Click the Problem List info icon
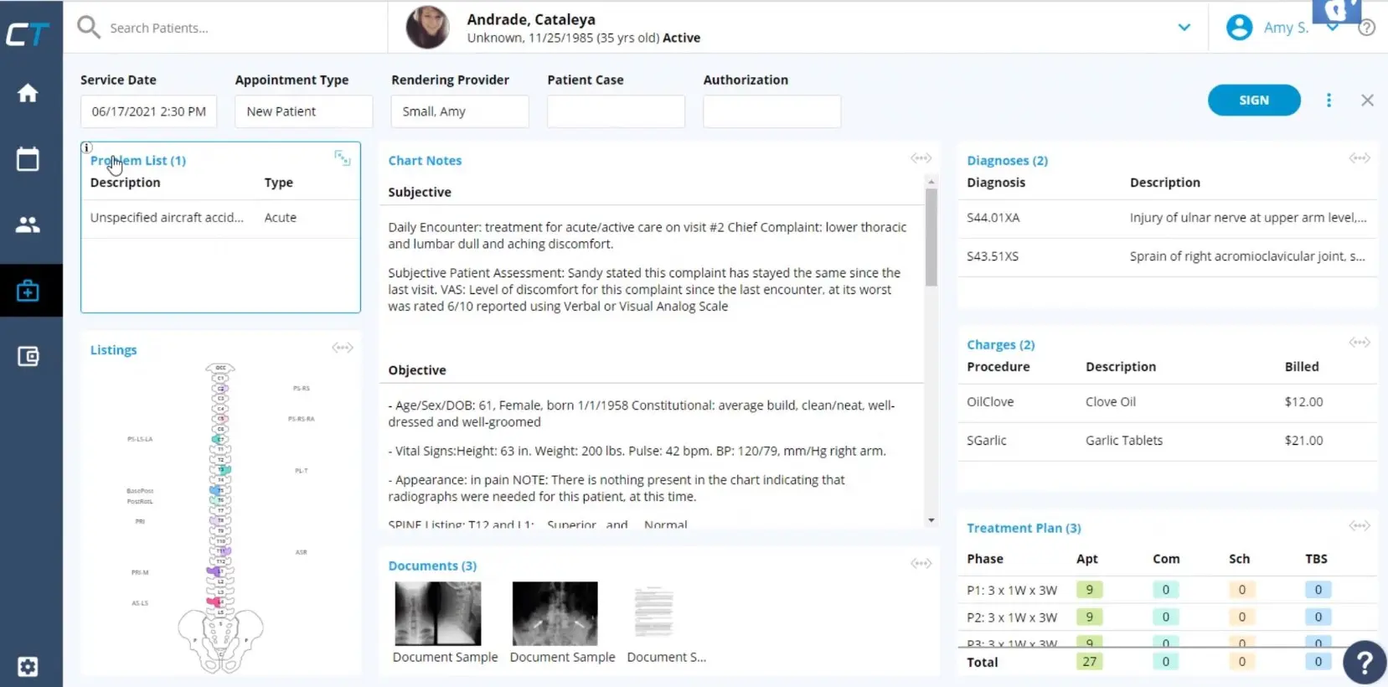 pyautogui.click(x=86, y=147)
